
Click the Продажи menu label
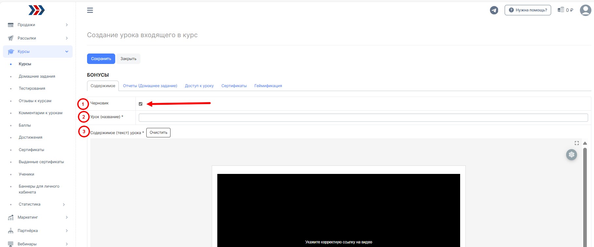[26, 25]
